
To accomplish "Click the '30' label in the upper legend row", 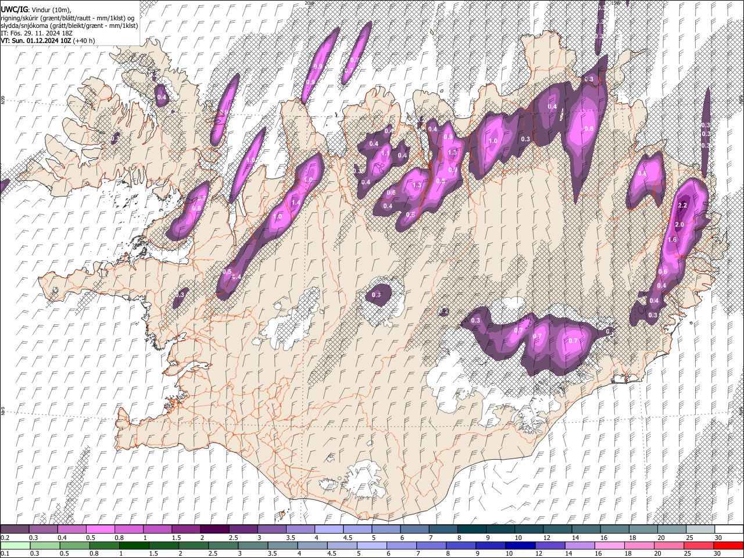I will pyautogui.click(x=718, y=538).
